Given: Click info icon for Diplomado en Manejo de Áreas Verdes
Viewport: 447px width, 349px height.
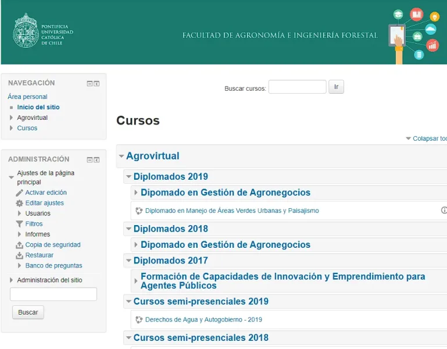Looking at the screenshot, I should tap(444, 211).
